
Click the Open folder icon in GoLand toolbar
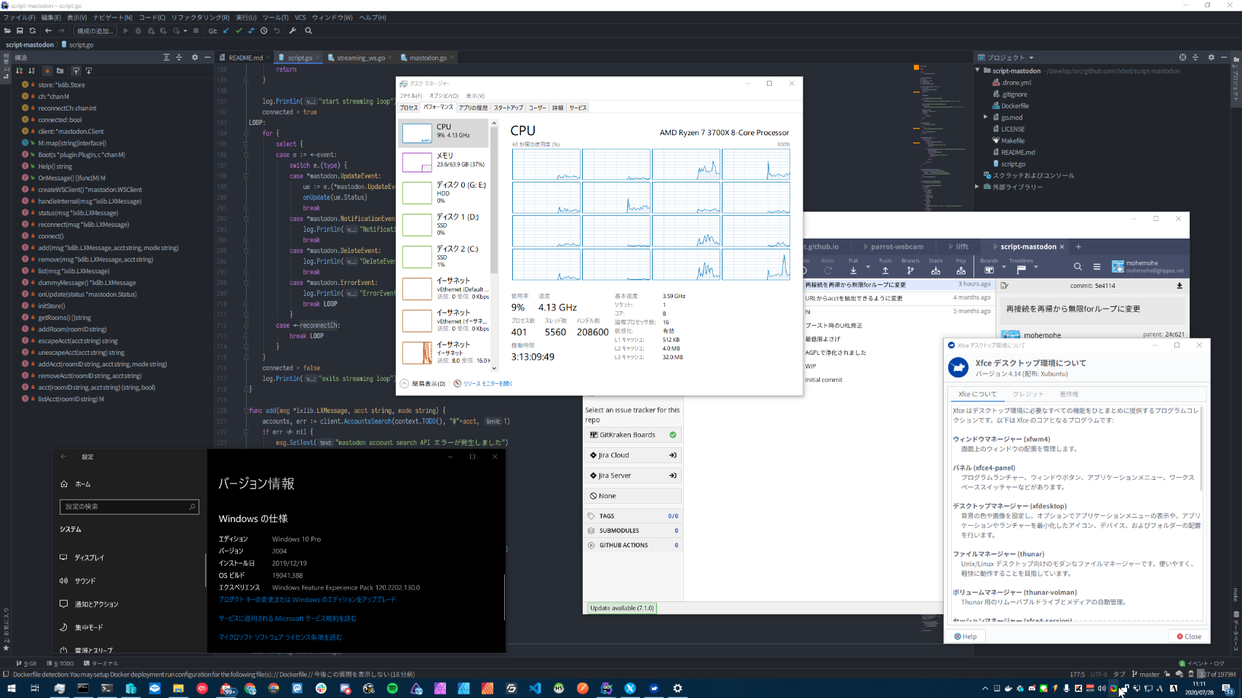tap(8, 31)
